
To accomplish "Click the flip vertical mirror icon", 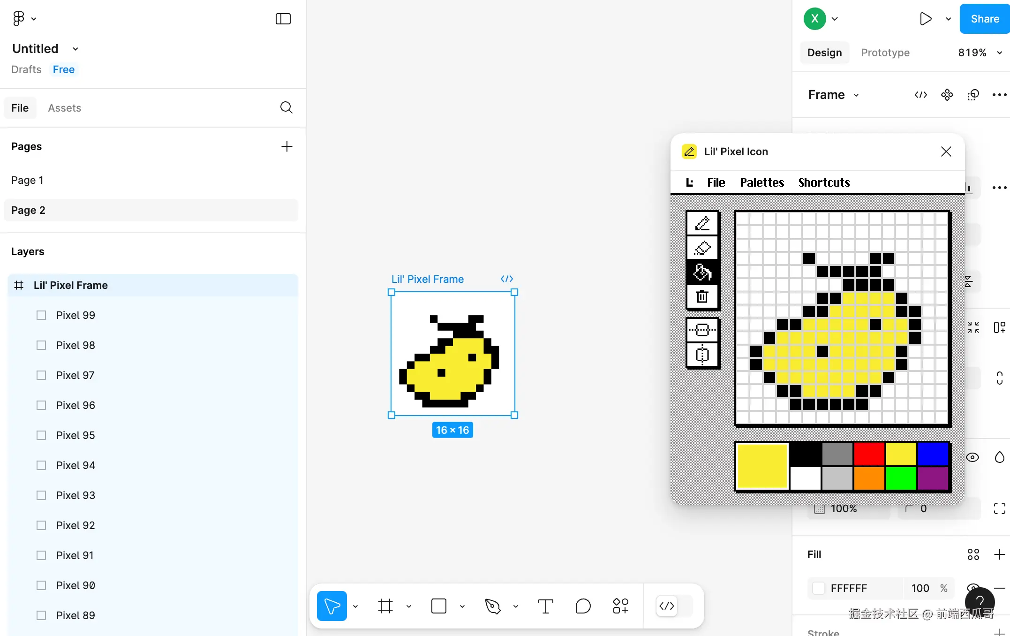I will pos(702,330).
